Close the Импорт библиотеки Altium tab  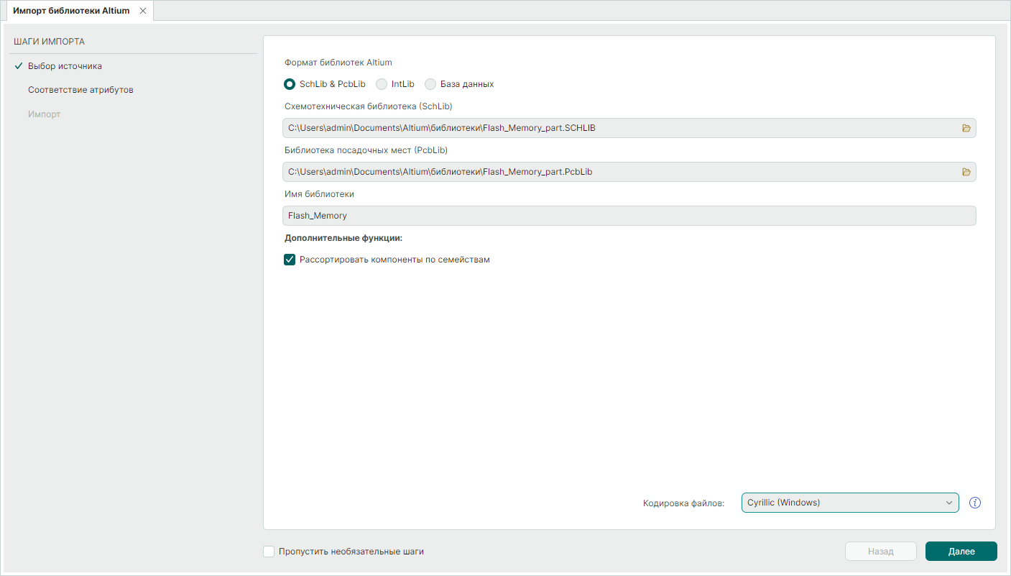143,11
